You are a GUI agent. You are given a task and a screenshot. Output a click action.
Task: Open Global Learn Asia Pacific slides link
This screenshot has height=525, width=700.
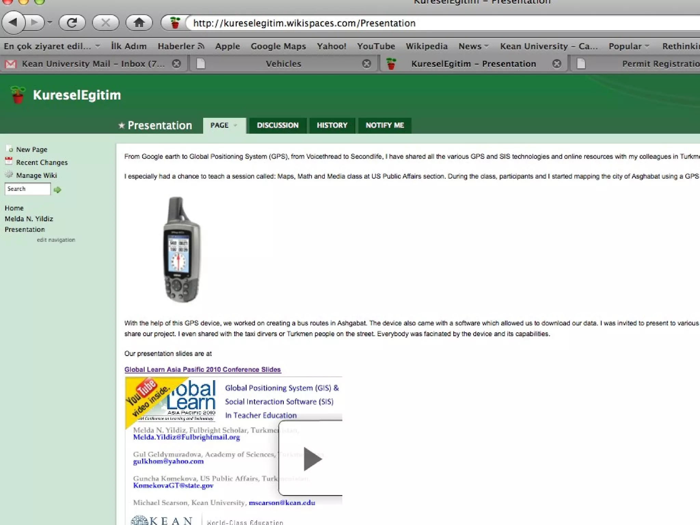202,369
